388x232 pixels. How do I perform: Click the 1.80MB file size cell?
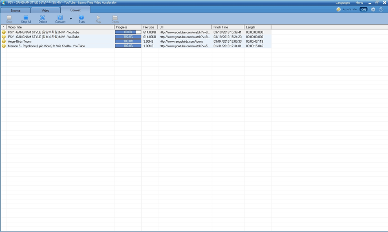pos(148,46)
